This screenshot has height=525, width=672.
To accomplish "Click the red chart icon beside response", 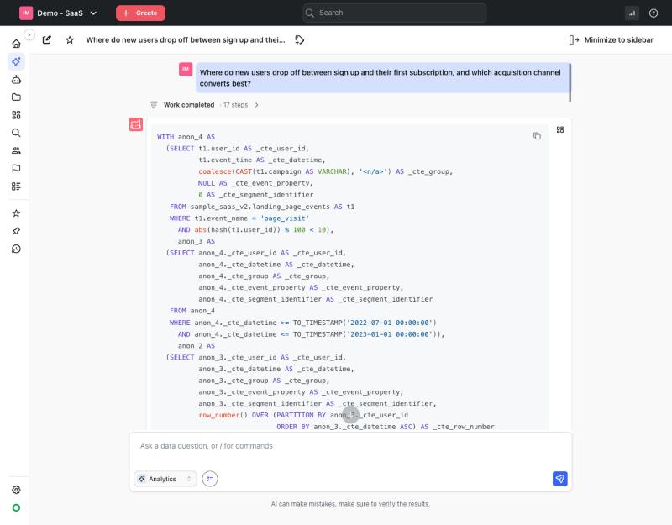I will (136, 124).
